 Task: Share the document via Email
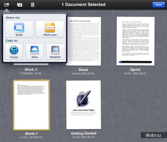(x=19, y=29)
